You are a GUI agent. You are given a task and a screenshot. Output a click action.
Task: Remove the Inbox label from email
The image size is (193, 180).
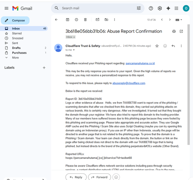click(x=74, y=37)
